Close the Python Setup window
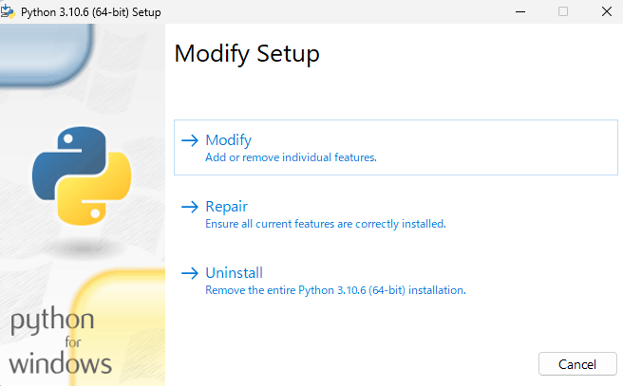Screen dimensions: 623x386 (605, 10)
